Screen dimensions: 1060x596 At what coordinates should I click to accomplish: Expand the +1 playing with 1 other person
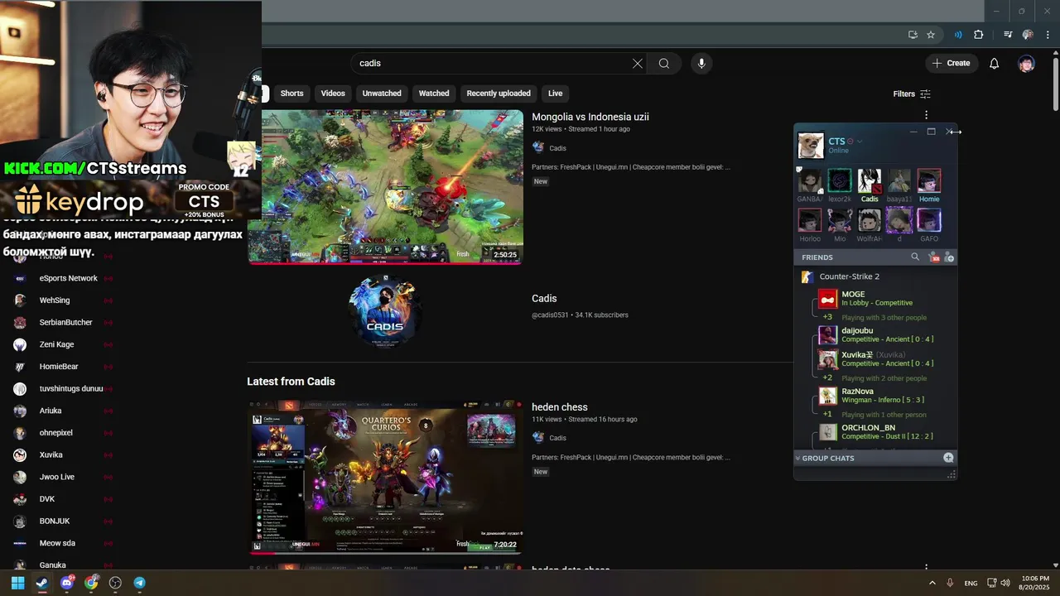[x=827, y=414]
